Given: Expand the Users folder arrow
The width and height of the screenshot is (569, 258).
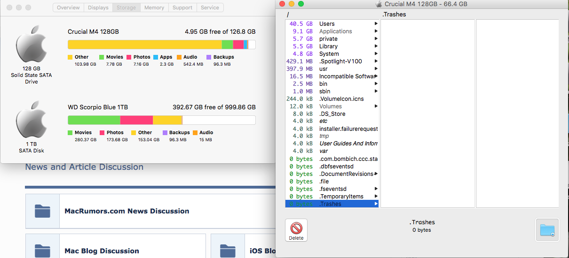Looking at the screenshot, I should pyautogui.click(x=376, y=23).
